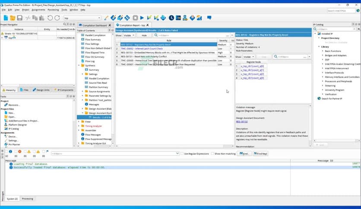
Task: Open the Show Visible dropdown above rules
Action: 129,35
